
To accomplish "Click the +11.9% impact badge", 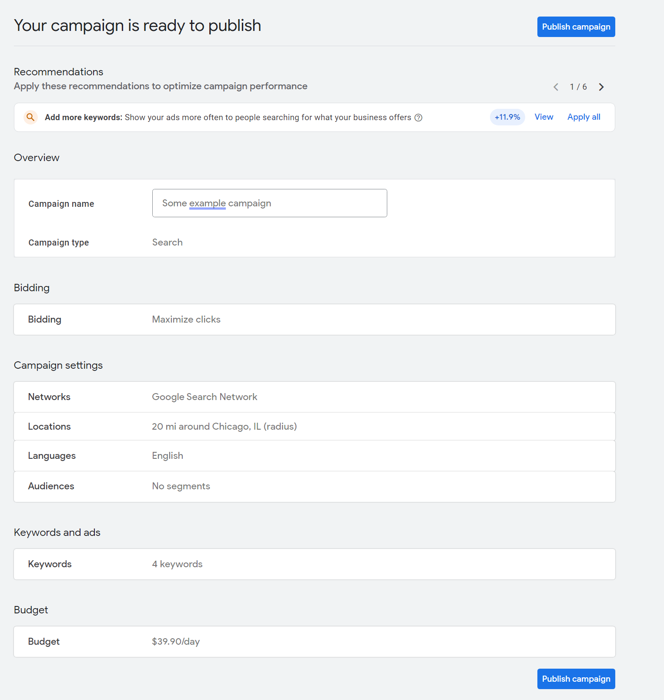I will tap(507, 117).
